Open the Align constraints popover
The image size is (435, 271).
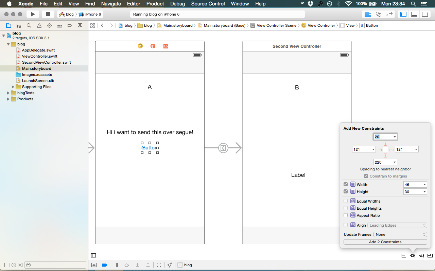pos(403,255)
